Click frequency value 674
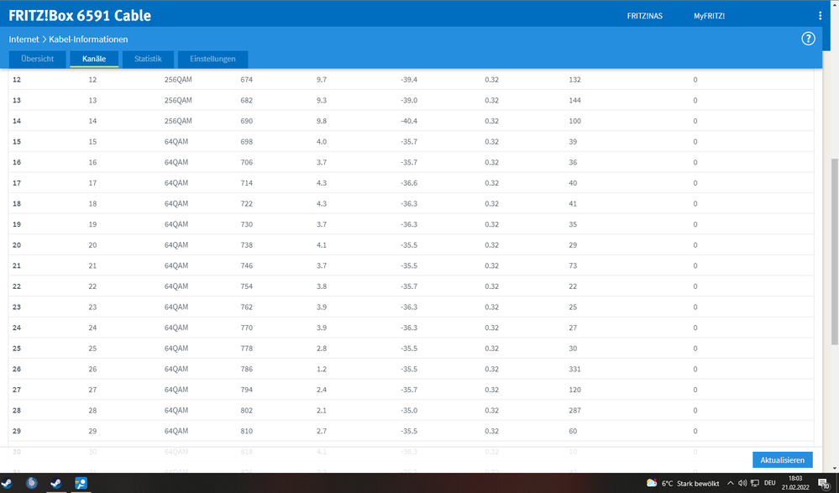 pyautogui.click(x=247, y=80)
